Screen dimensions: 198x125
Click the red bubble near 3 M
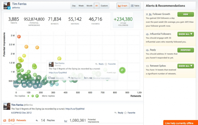[19, 37]
